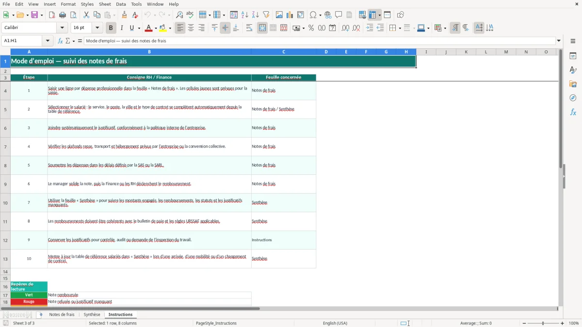Sort descending
582x327 pixels.
[x=255, y=15]
